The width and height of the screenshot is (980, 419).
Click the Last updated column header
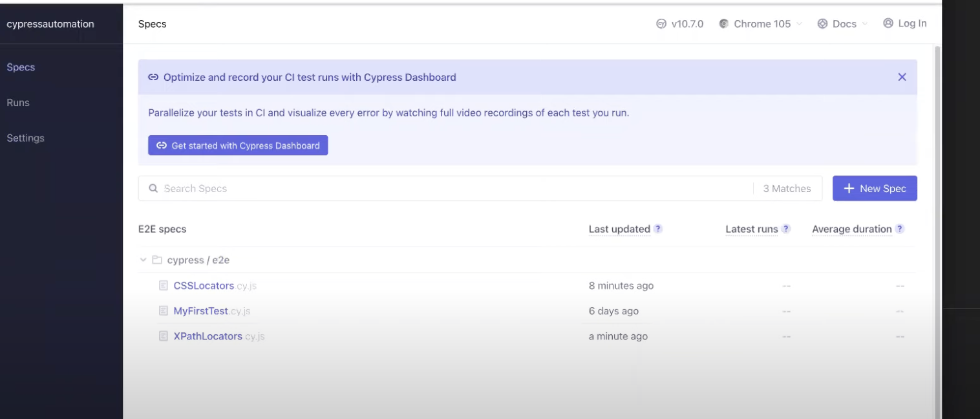pos(619,229)
